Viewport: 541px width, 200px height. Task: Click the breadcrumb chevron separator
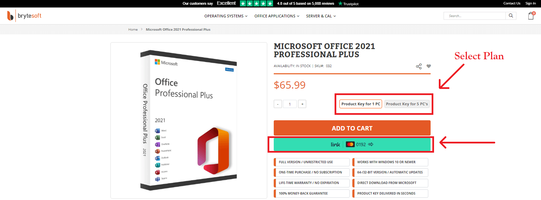[142, 30]
